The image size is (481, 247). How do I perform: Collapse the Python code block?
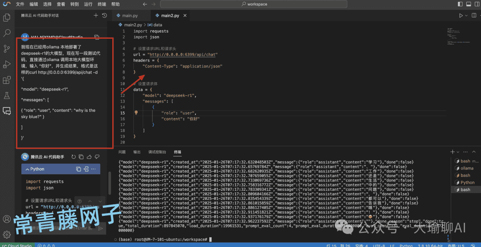(x=27, y=169)
